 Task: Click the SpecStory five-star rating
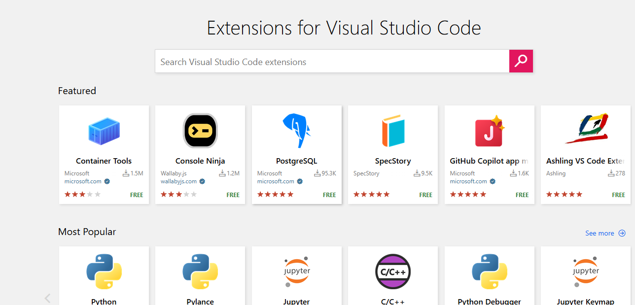[371, 195]
